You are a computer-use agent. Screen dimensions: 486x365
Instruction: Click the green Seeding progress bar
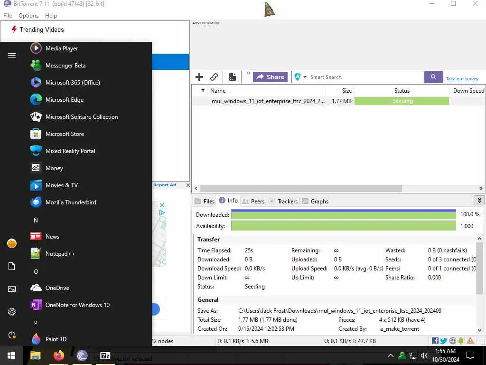[402, 101]
